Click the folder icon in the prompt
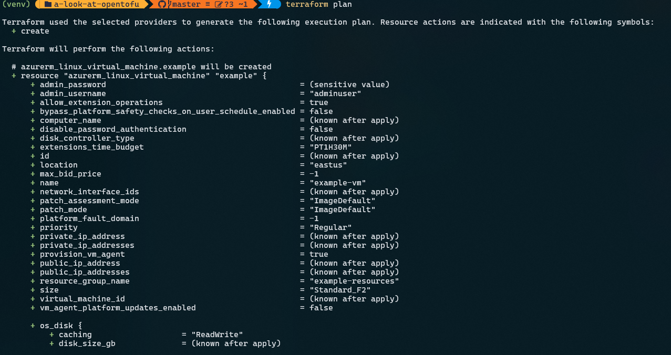This screenshot has width=671, height=355. tap(48, 5)
